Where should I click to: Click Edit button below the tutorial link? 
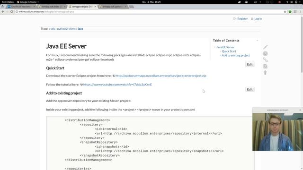[250, 89]
